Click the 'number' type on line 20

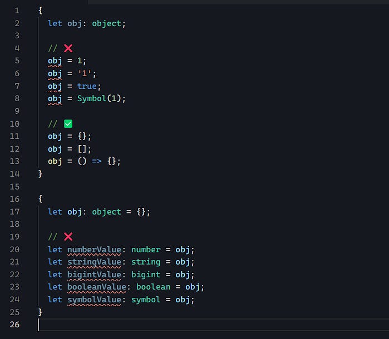(146, 250)
